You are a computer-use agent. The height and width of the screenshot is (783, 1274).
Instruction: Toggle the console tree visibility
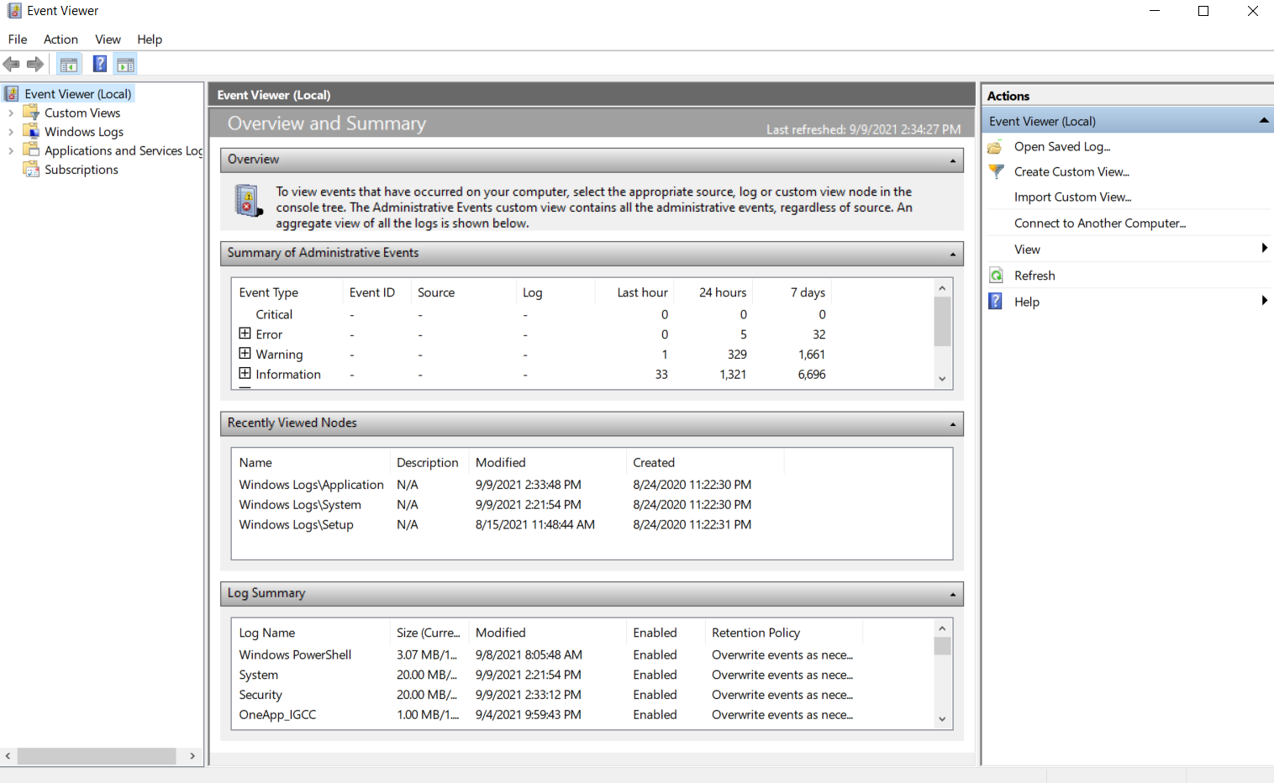pyautogui.click(x=68, y=63)
